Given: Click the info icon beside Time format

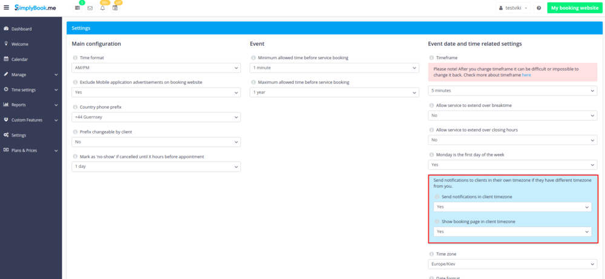Looking at the screenshot, I should [x=75, y=58].
